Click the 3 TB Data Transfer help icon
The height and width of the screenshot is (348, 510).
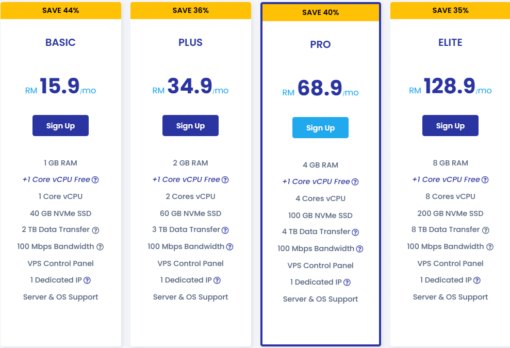click(225, 229)
